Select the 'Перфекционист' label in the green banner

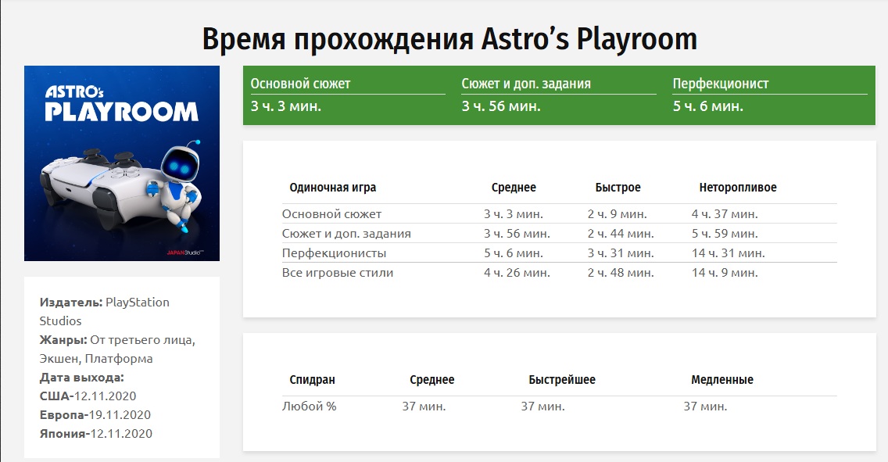click(x=721, y=84)
